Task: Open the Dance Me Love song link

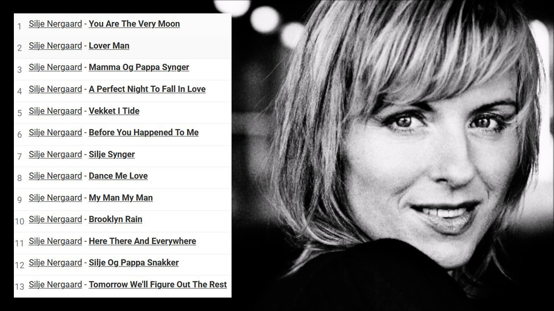Action: pos(118,176)
